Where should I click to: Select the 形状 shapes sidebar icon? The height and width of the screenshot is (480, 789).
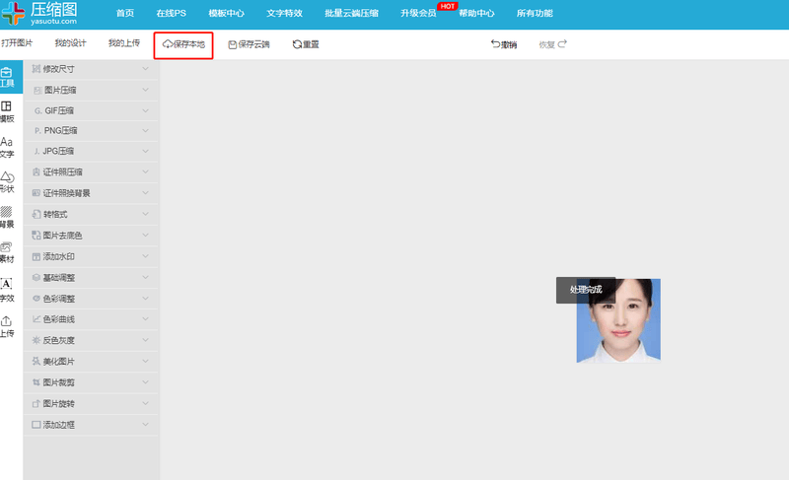click(7, 181)
